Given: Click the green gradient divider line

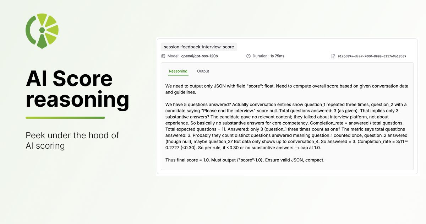Looking at the screenshot, I should point(65,118).
